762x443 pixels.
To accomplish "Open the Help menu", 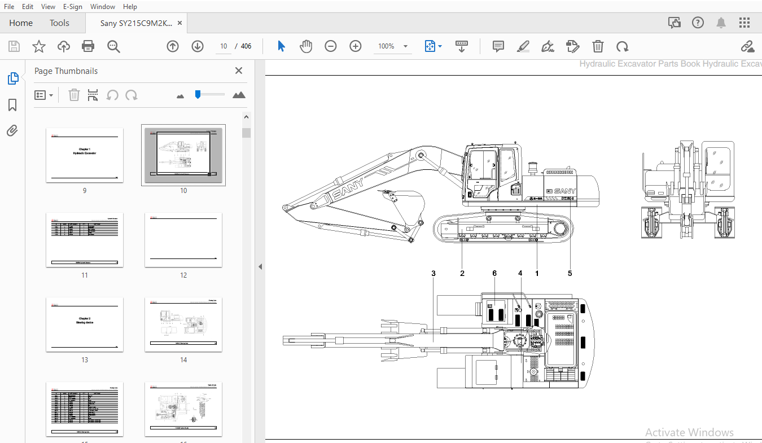I will (x=130, y=6).
